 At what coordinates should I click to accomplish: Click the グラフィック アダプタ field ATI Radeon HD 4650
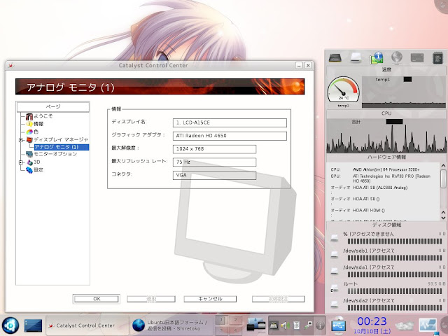[230, 136]
